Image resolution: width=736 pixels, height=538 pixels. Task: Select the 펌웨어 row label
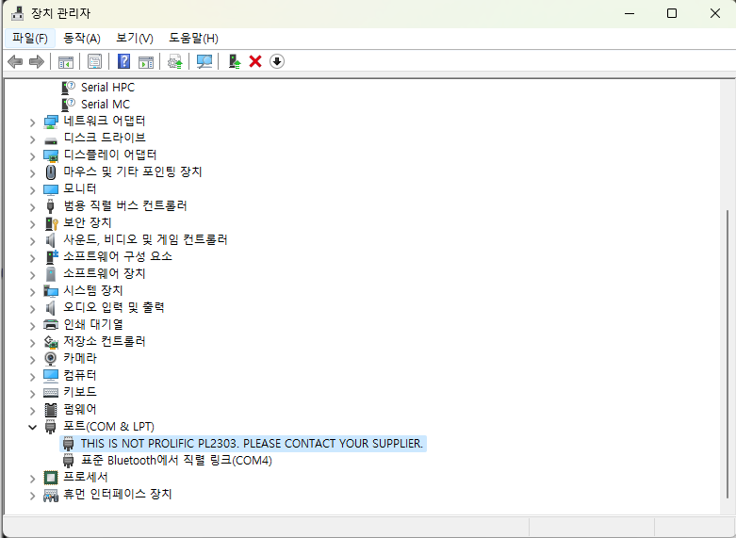(x=80, y=409)
